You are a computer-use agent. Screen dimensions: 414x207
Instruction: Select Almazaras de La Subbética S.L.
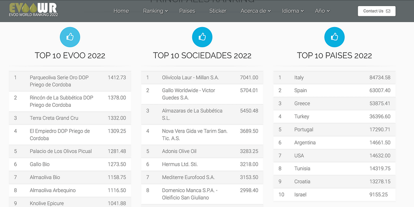(x=192, y=114)
